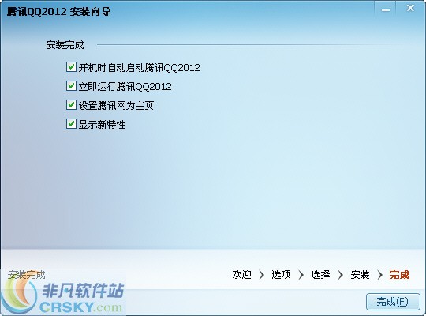Click the 安装完成 section heading

65,45
